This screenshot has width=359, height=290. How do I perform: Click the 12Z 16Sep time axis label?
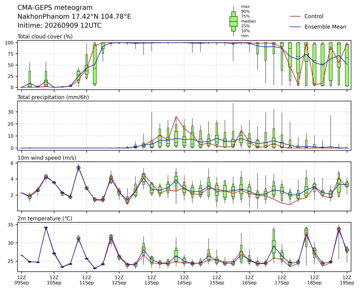(249, 280)
